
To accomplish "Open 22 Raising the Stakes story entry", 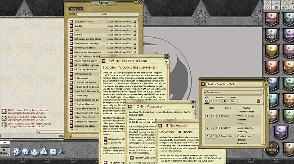I will coord(85,126).
